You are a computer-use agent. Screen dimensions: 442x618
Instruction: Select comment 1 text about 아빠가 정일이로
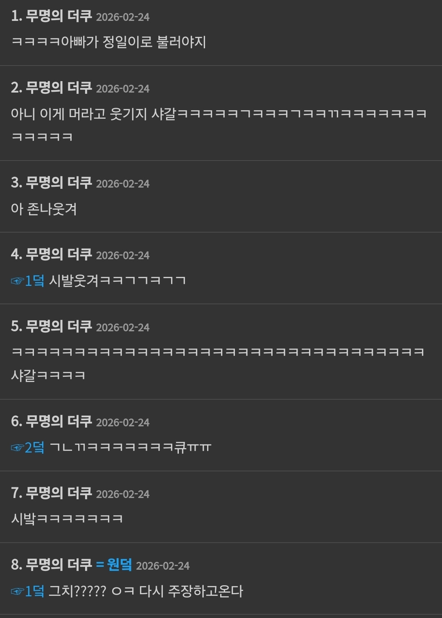[108, 42]
